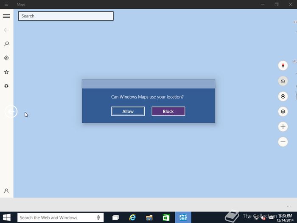This screenshot has height=223, width=297.
Task: Zoom in with the plus button
Action: (283, 127)
